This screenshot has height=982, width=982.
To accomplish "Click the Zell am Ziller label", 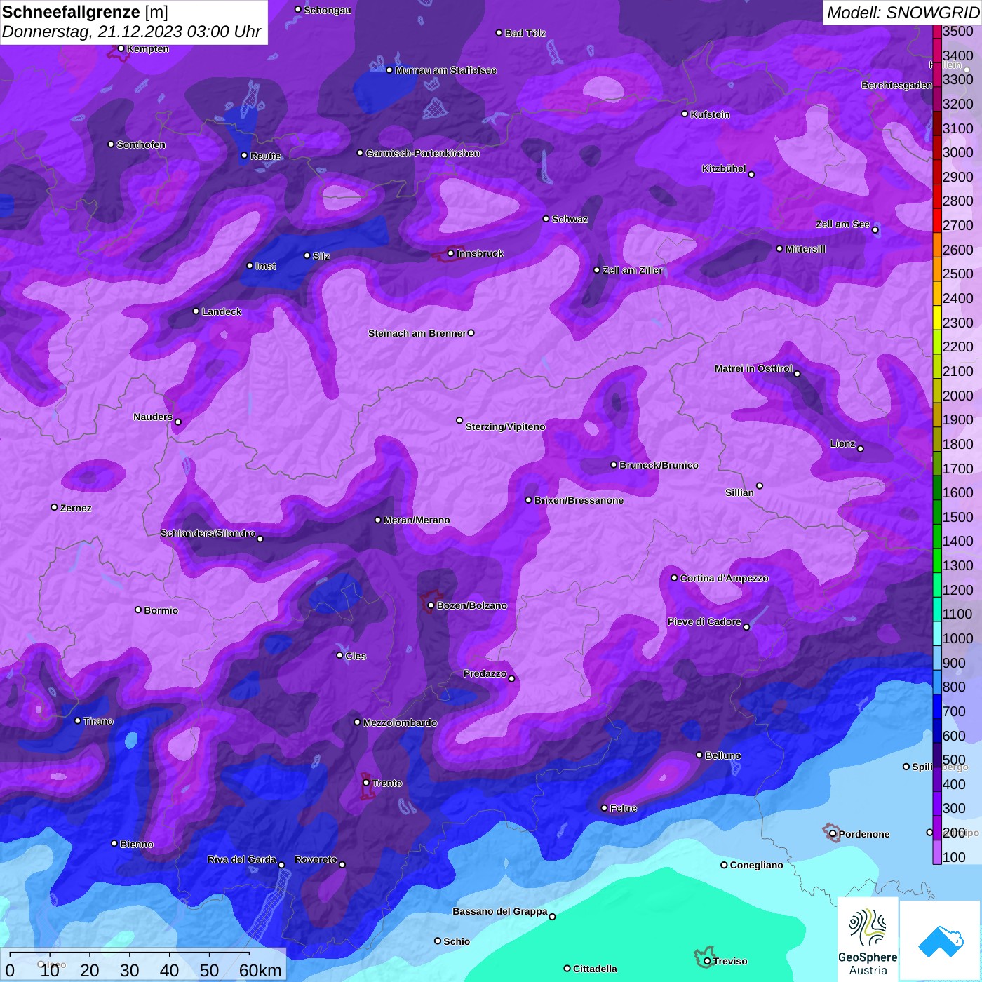I will (633, 270).
